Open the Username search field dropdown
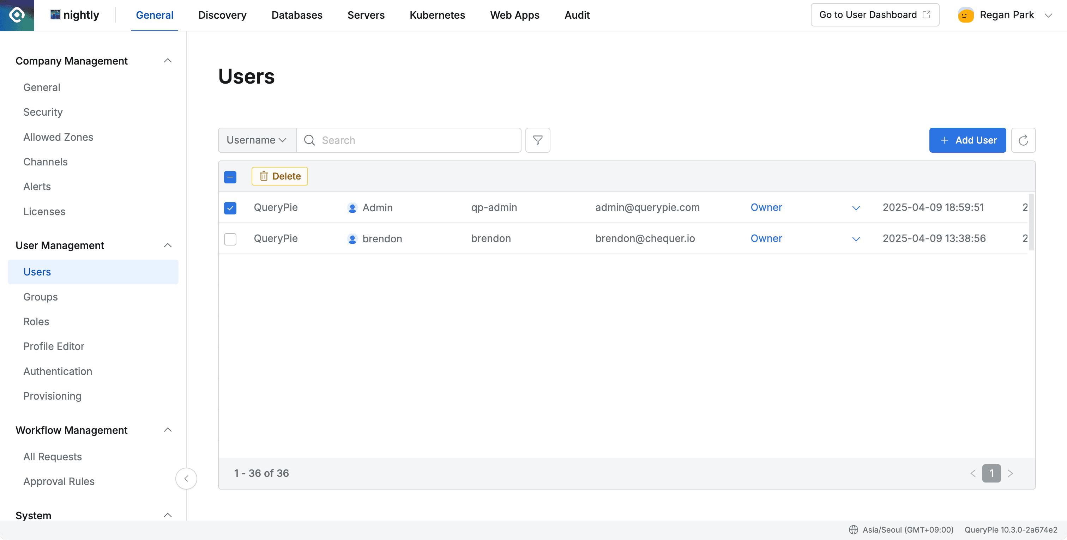This screenshot has width=1067, height=540. [257, 140]
